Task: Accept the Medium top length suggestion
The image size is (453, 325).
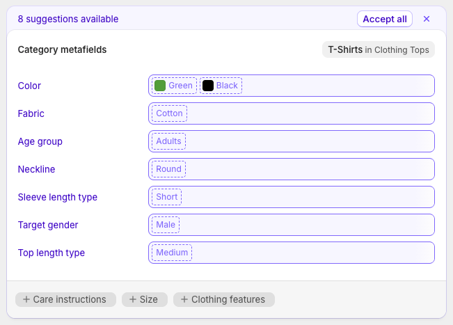Action: [x=172, y=253]
